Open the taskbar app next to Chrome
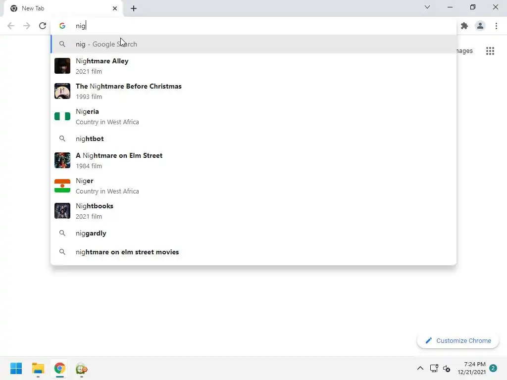Image resolution: width=507 pixels, height=380 pixels. 82,369
